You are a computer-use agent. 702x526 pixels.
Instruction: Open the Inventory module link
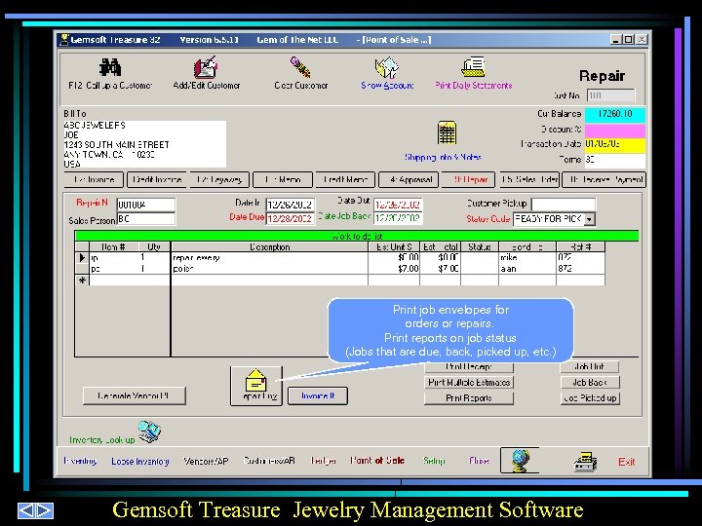point(80,461)
